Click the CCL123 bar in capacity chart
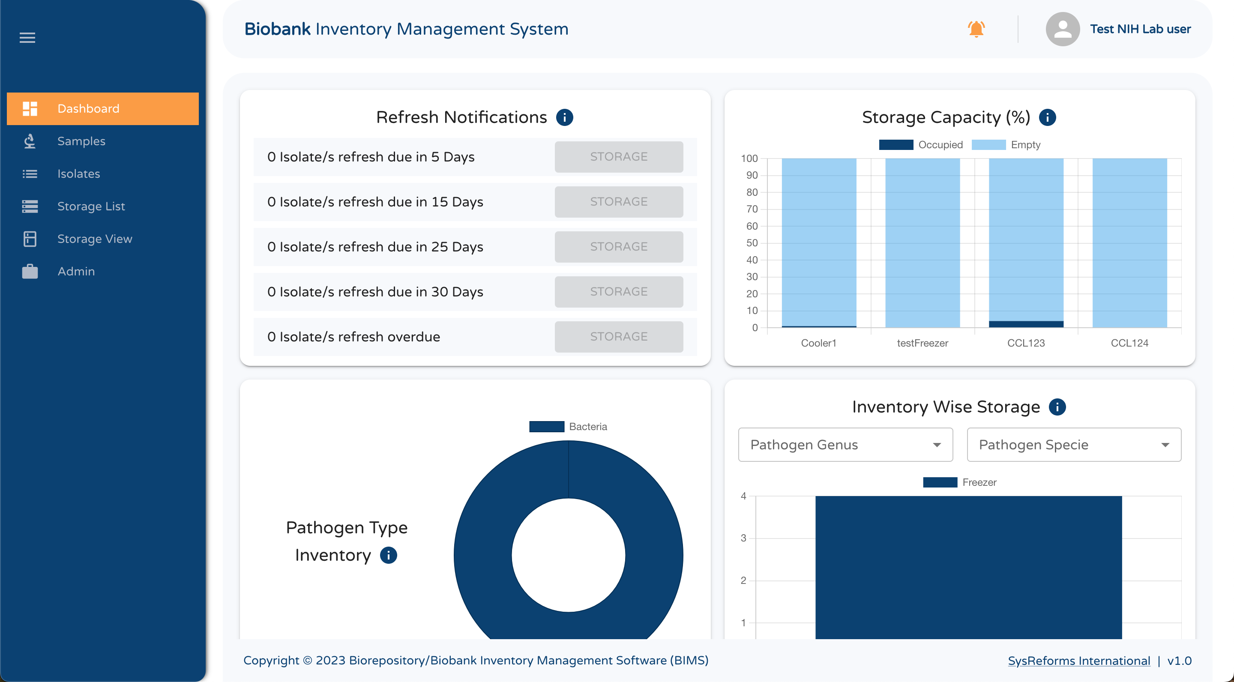Image resolution: width=1234 pixels, height=682 pixels. coord(1026,242)
